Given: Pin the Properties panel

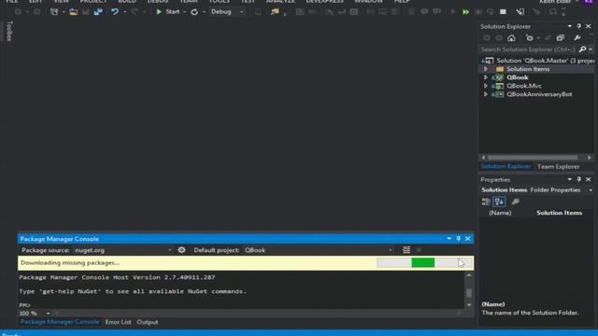Looking at the screenshot, I should pyautogui.click(x=579, y=179).
